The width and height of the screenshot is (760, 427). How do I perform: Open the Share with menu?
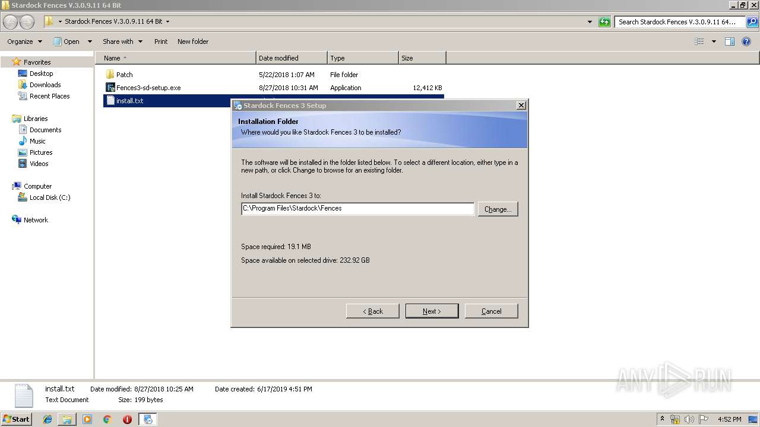point(122,42)
